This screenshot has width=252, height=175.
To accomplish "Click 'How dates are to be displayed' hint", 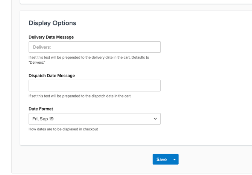I will 63,129.
